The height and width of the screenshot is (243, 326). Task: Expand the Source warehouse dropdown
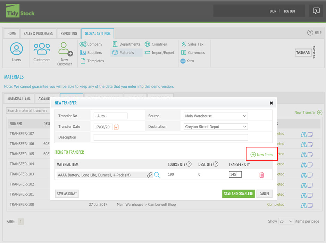click(x=216, y=116)
